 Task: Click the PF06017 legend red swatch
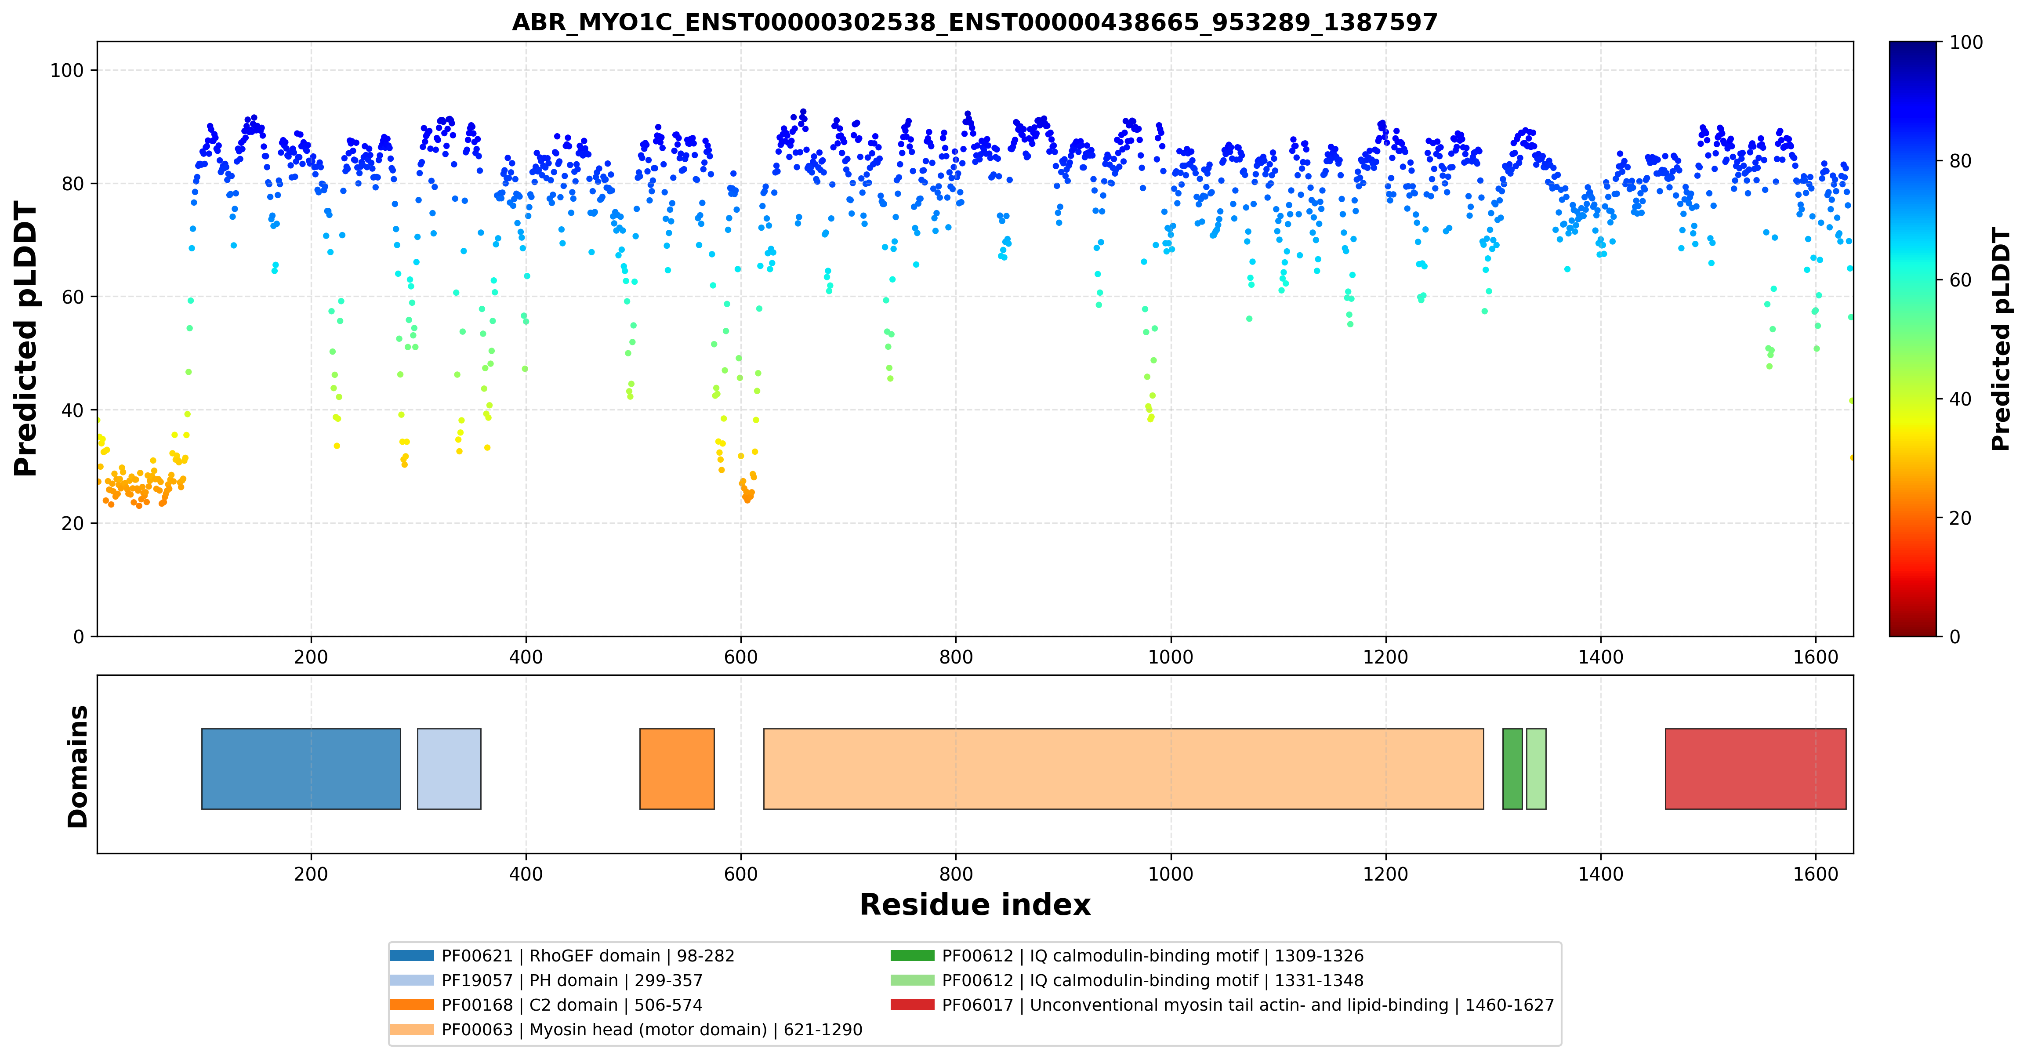click(x=913, y=1005)
